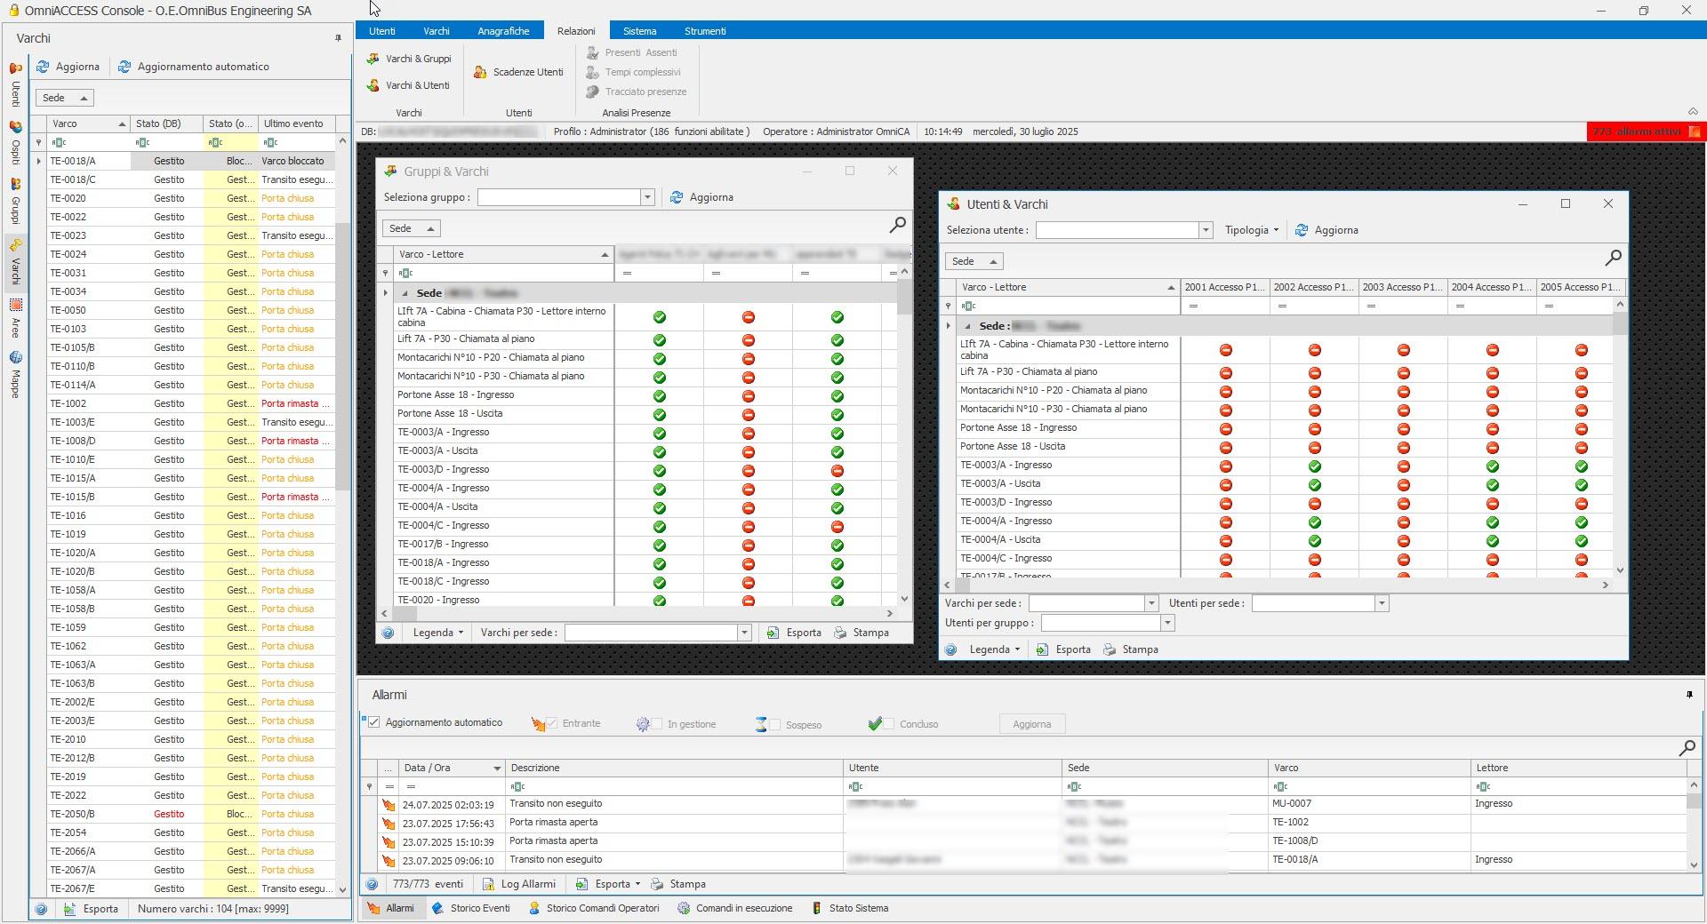Viewport: 1707px width, 924px height.
Task: Switch to the Varchi ribbon tab
Action: coord(437,31)
